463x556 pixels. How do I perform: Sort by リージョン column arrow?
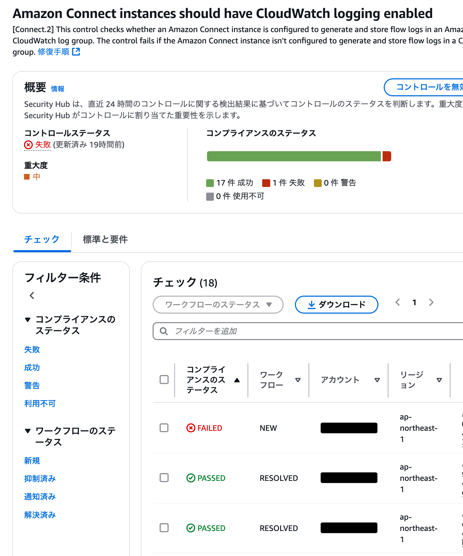(439, 380)
